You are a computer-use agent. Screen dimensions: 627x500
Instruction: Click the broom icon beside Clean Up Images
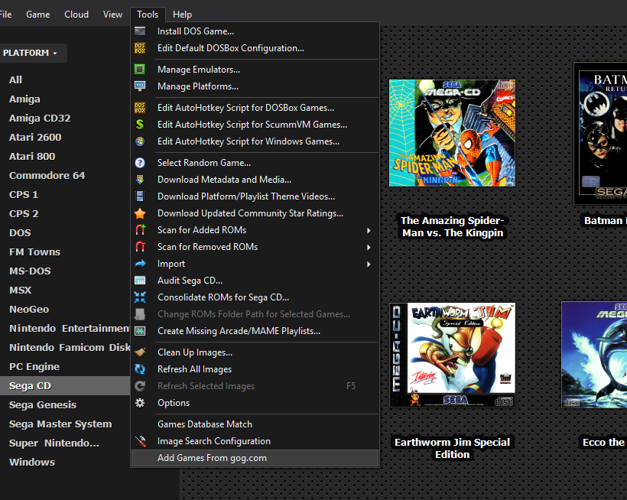coord(140,352)
